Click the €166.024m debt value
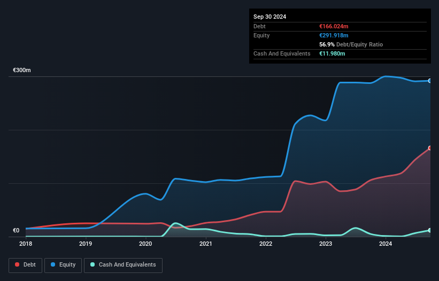Screen dimensions: 439x281 [x=334, y=26]
